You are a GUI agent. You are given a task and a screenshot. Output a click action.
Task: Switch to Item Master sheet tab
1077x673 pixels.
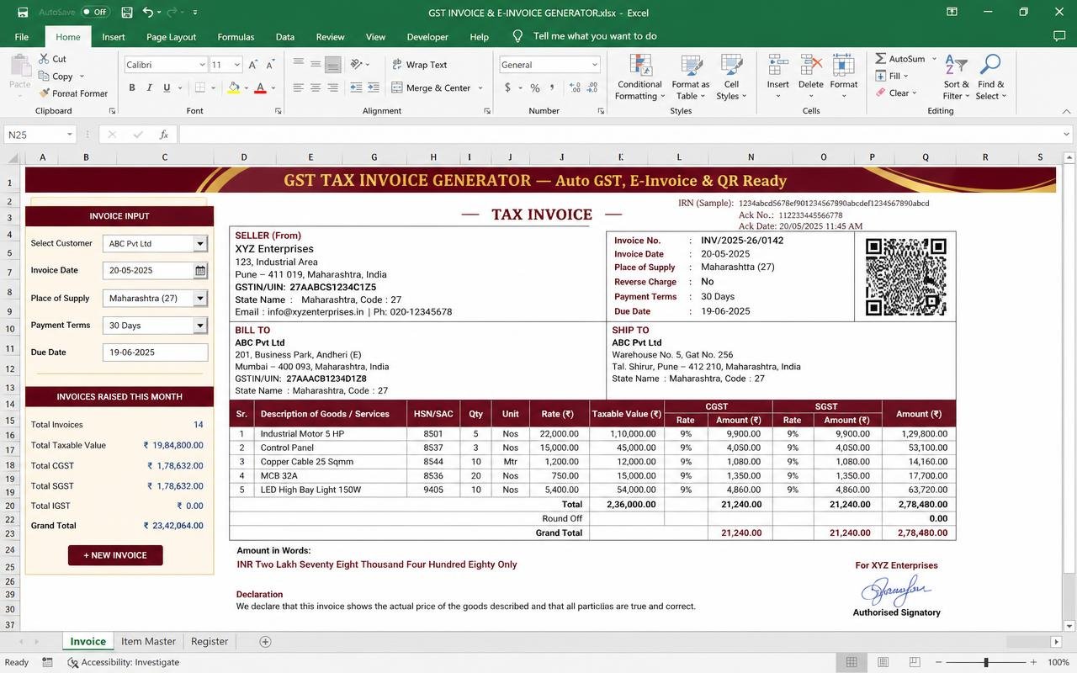(x=148, y=641)
